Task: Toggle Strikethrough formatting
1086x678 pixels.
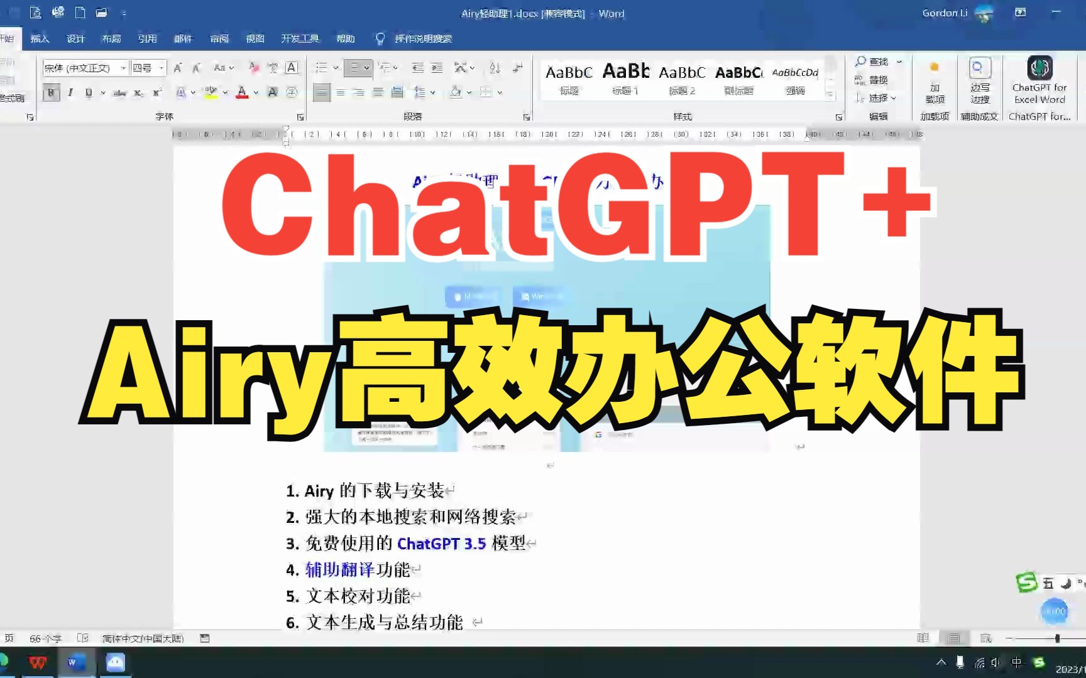Action: [x=119, y=92]
